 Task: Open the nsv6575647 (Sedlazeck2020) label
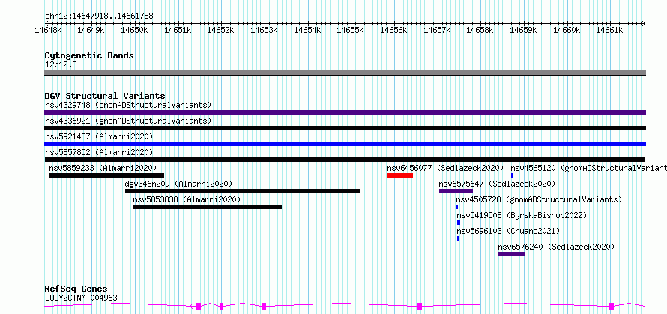pyautogui.click(x=498, y=184)
